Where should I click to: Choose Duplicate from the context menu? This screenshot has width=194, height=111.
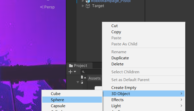tap(120, 58)
